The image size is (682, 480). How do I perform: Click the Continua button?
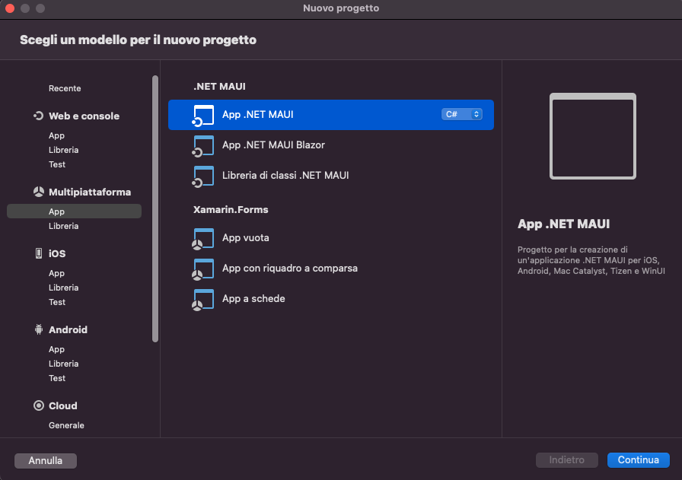tap(638, 460)
